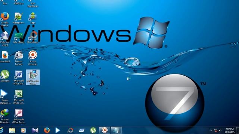
Task: Open the BlueStacks Apps desktop shortcut
Action: 33,18
